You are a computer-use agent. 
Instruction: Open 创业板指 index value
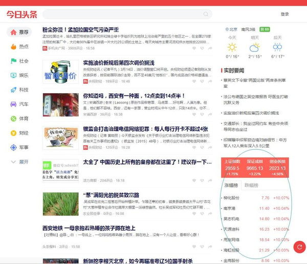(277, 168)
